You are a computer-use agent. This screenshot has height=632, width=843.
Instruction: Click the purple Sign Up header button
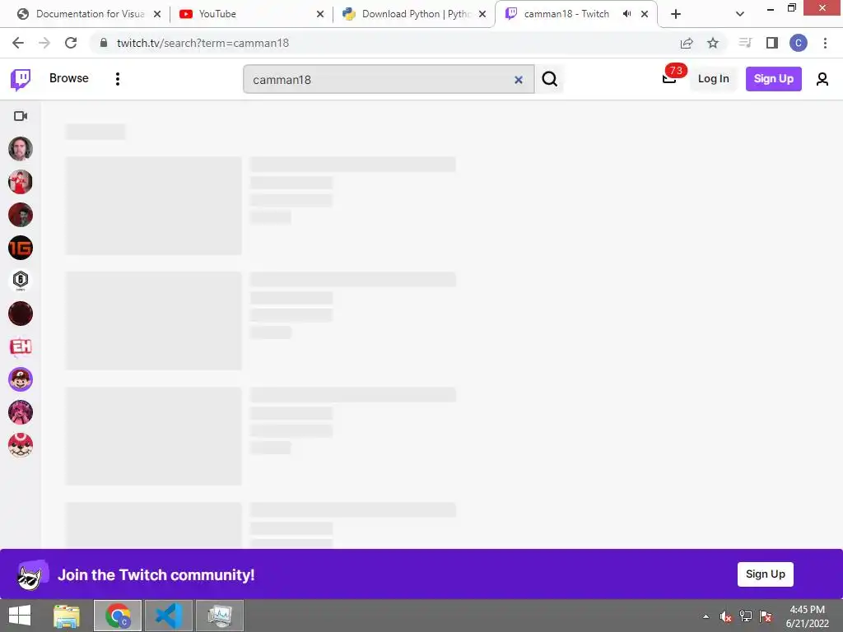(x=773, y=78)
